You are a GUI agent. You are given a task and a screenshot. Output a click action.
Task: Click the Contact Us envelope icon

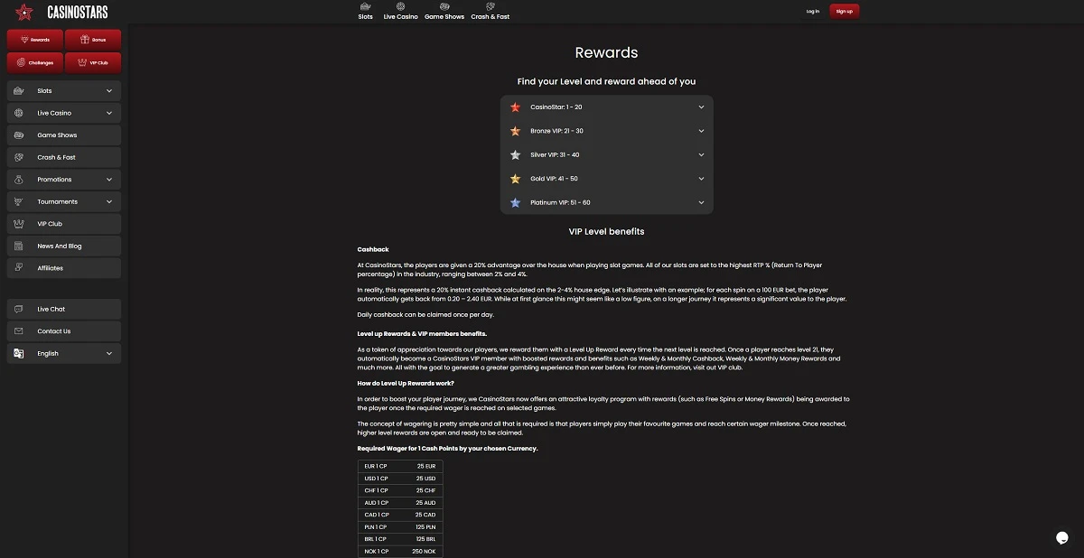[x=19, y=331]
